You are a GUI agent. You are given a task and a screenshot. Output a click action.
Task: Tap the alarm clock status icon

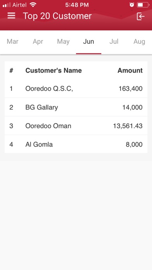click(x=132, y=5)
